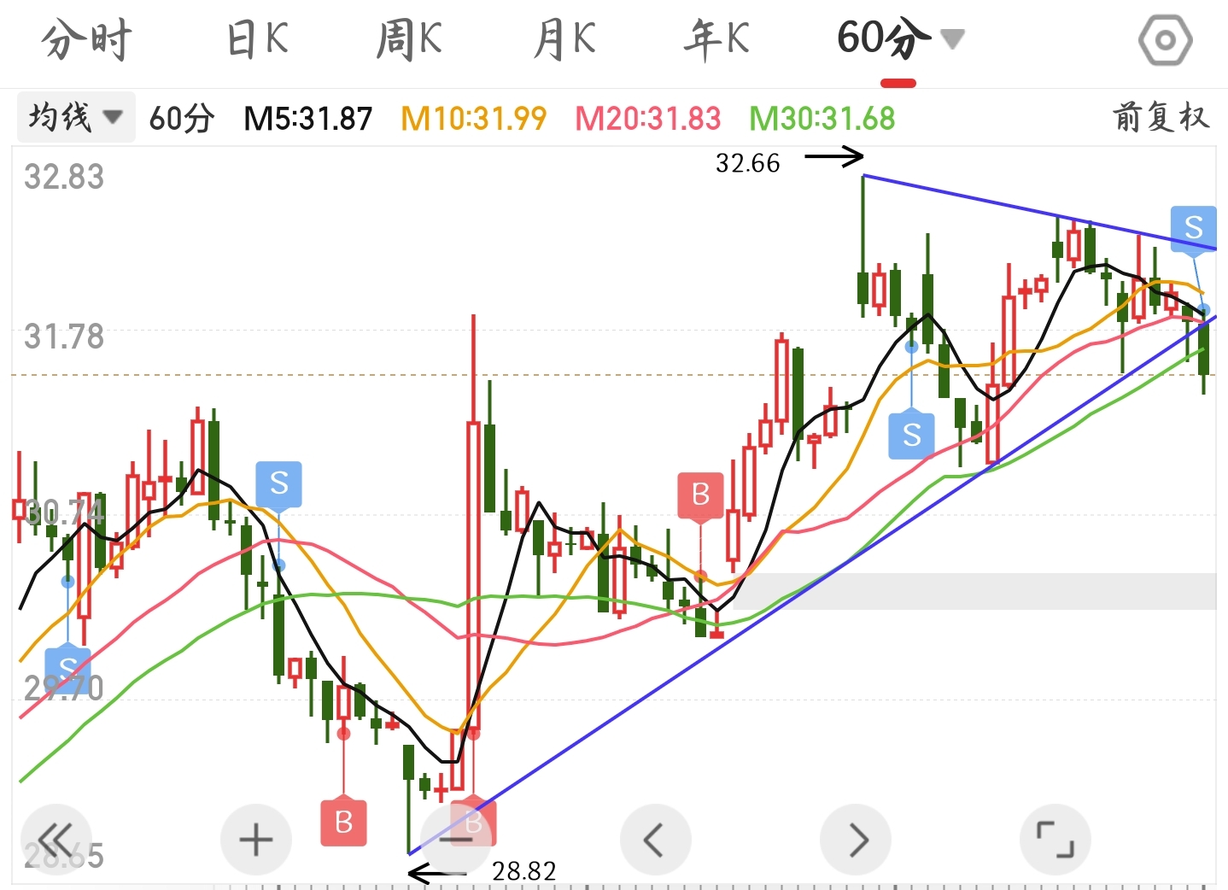Image resolution: width=1228 pixels, height=890 pixels.
Task: Open the 均线 indicator dropdown
Action: coord(76,117)
